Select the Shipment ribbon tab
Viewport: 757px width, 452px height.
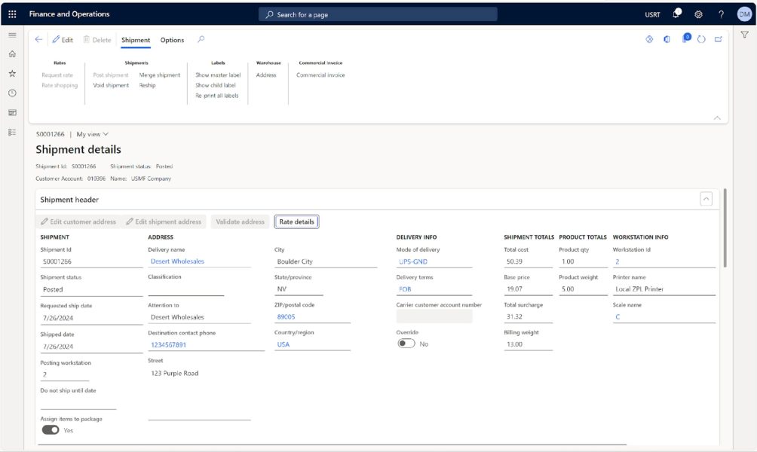pos(136,40)
